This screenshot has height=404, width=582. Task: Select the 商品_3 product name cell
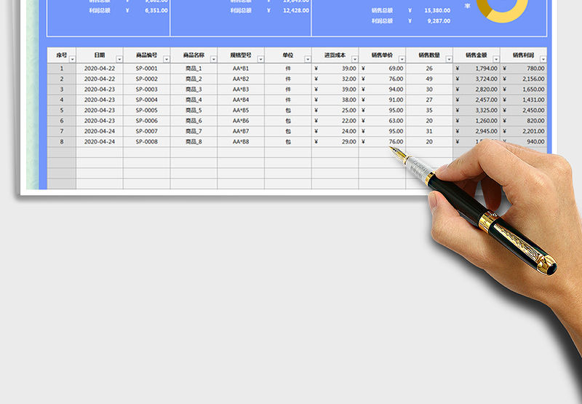pos(194,90)
